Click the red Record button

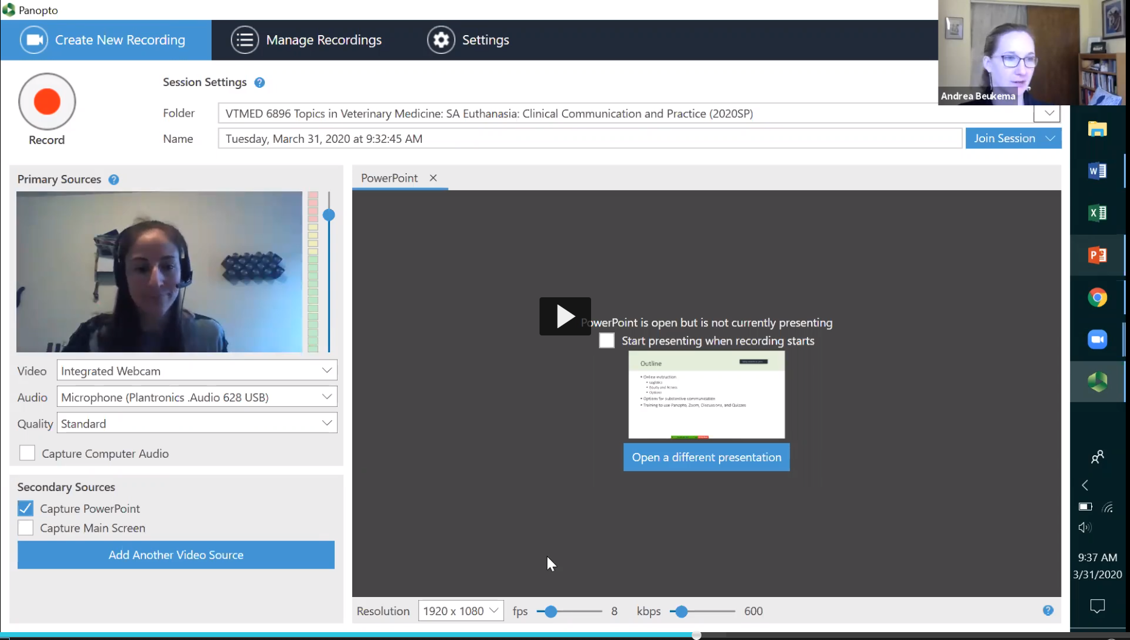tap(47, 101)
